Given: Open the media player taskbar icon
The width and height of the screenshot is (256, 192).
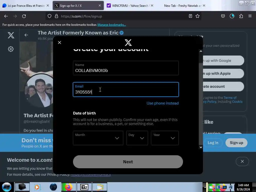Looking at the screenshot, I should tap(37, 187).
